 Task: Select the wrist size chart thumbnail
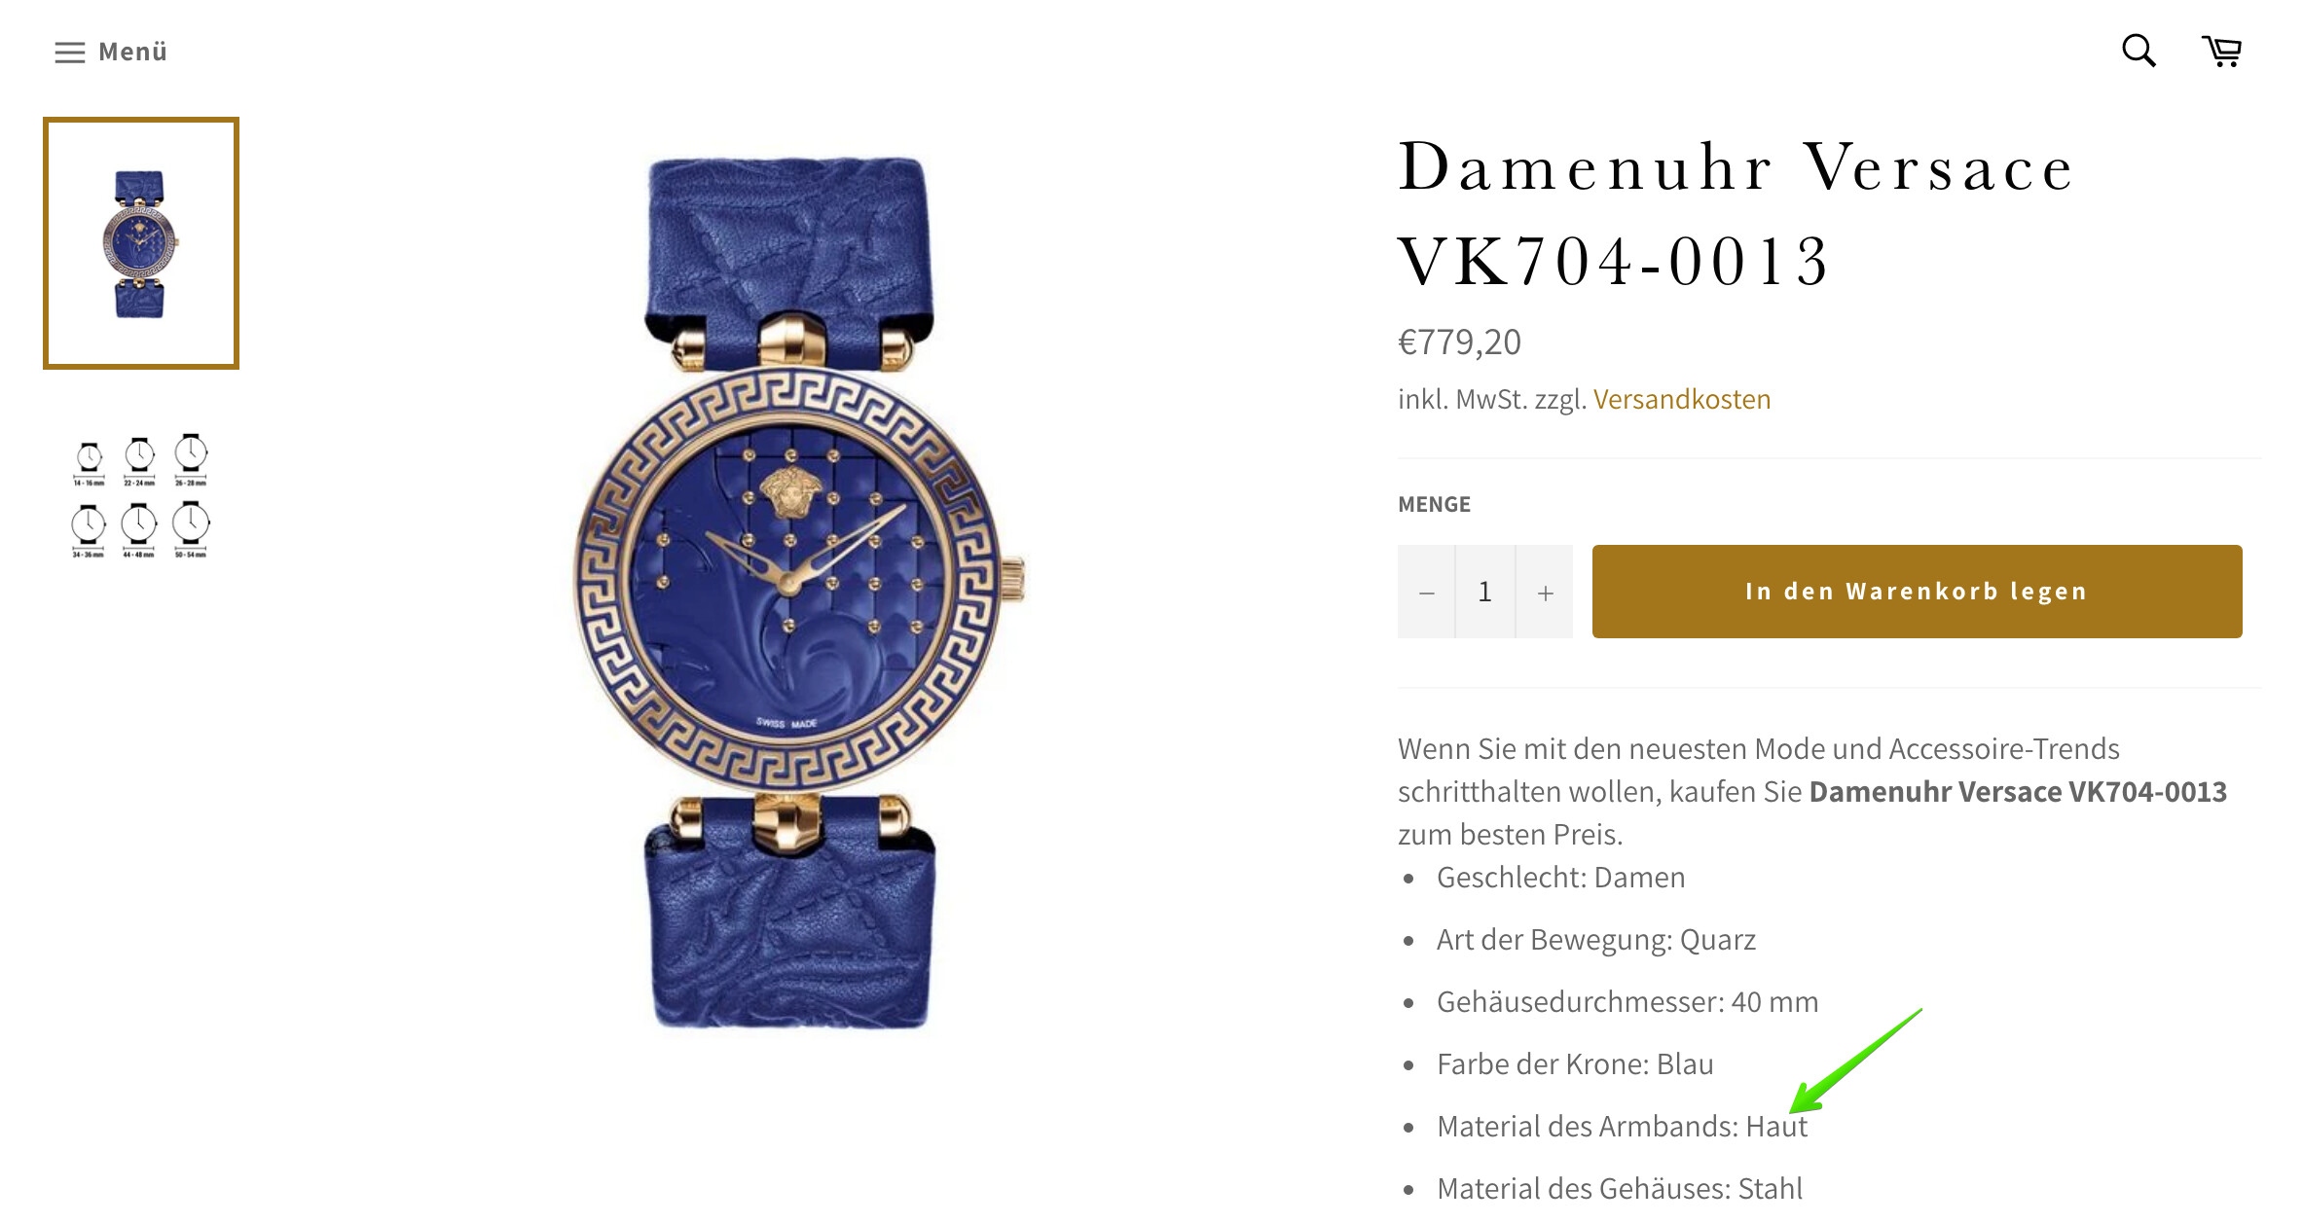click(140, 495)
